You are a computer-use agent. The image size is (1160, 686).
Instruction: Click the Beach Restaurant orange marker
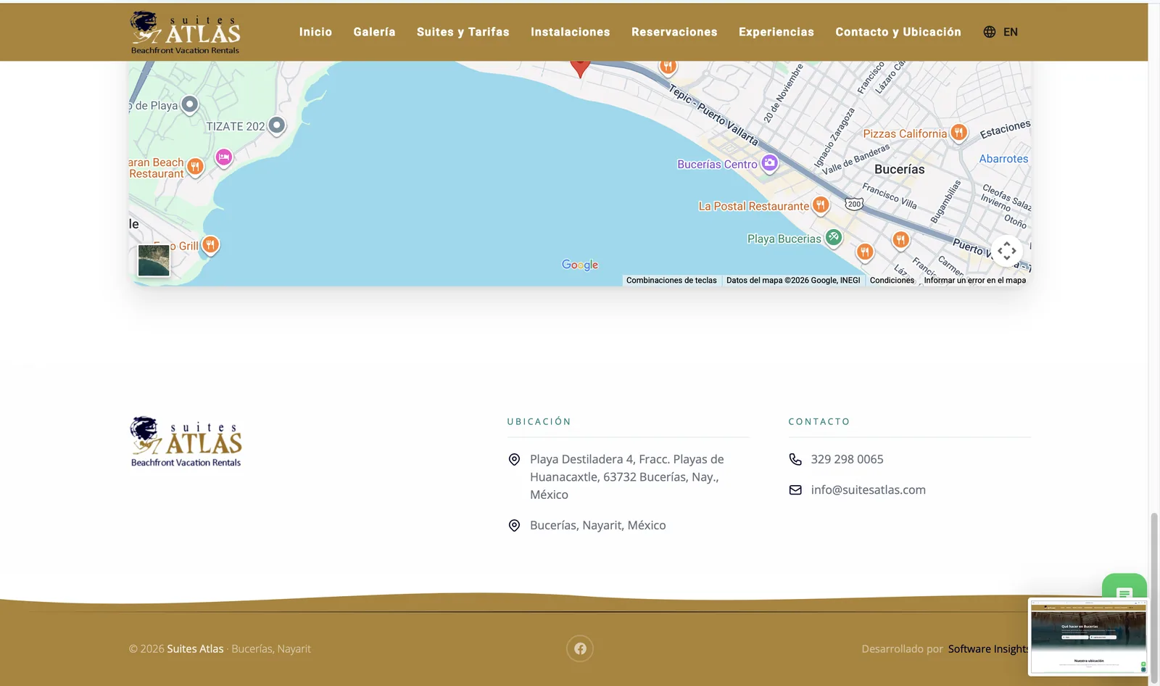(x=195, y=167)
